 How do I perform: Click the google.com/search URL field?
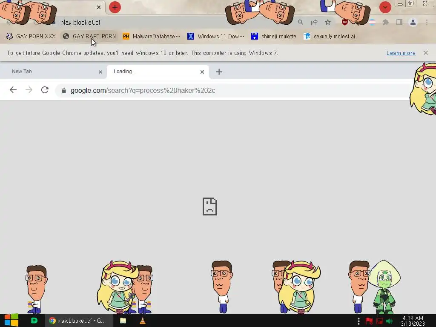(x=234, y=90)
